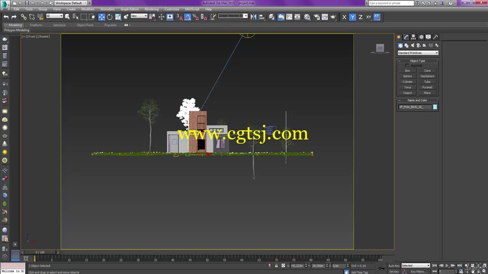Toggle the Spinner Snap button
The width and height of the screenshot is (488, 274).
(x=204, y=17)
